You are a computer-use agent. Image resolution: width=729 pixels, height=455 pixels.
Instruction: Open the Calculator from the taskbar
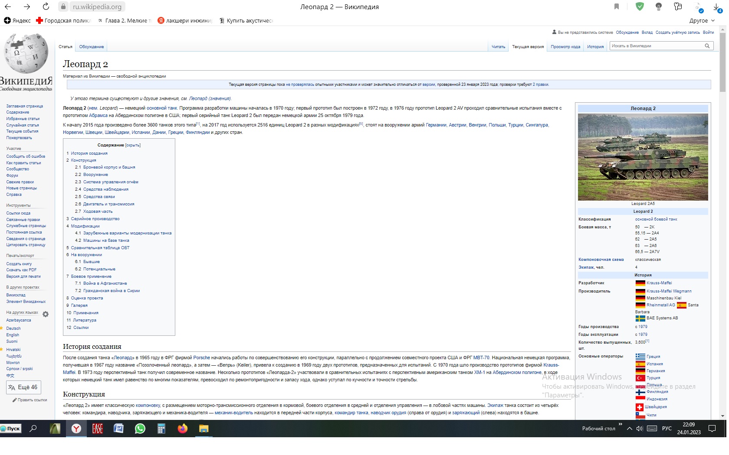tap(161, 429)
